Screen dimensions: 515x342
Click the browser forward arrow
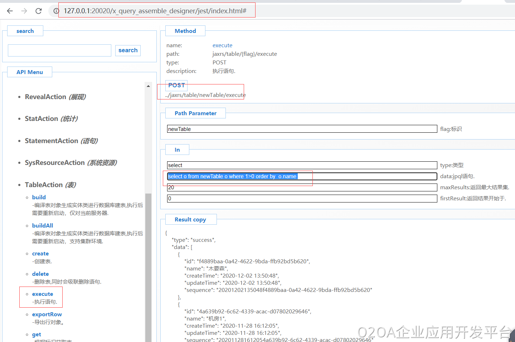click(x=24, y=11)
